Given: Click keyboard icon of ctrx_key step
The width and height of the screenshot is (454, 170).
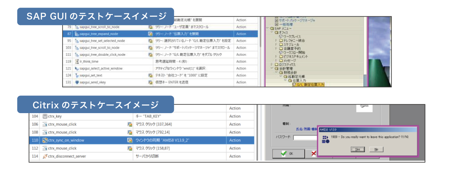Looking at the screenshot, I should point(45,116).
